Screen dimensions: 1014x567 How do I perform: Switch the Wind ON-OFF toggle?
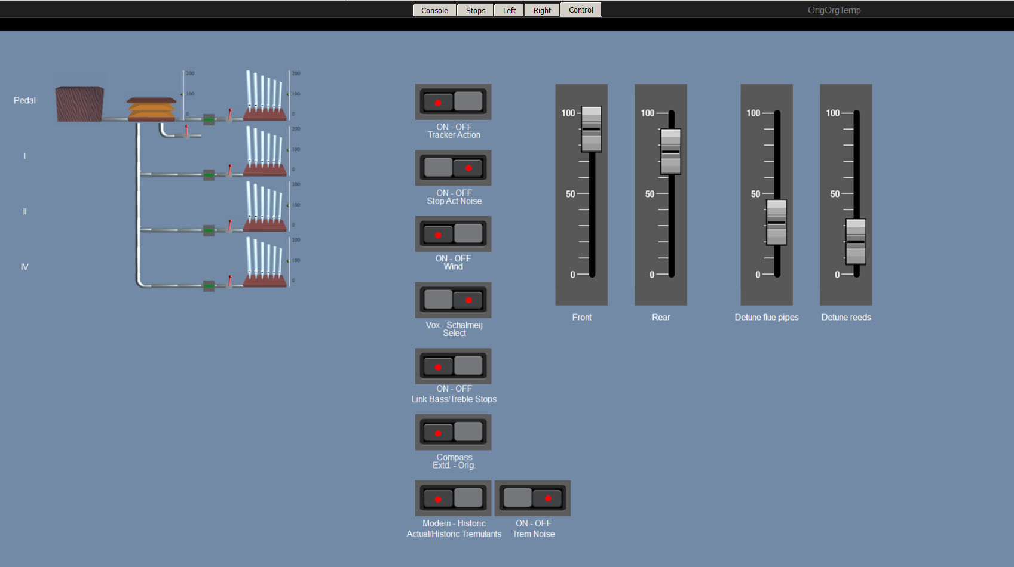(x=453, y=235)
